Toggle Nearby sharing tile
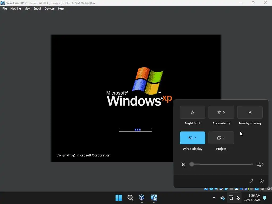Image resolution: width=272 pixels, height=204 pixels. 250,112
